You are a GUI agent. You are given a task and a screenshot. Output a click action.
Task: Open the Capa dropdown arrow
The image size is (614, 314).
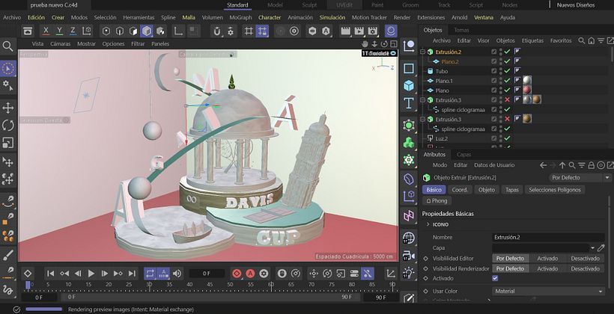(592, 248)
